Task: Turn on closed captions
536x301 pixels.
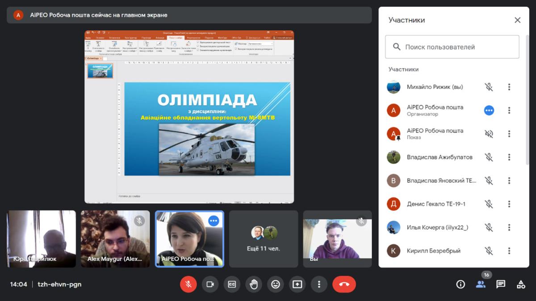Action: point(232,284)
